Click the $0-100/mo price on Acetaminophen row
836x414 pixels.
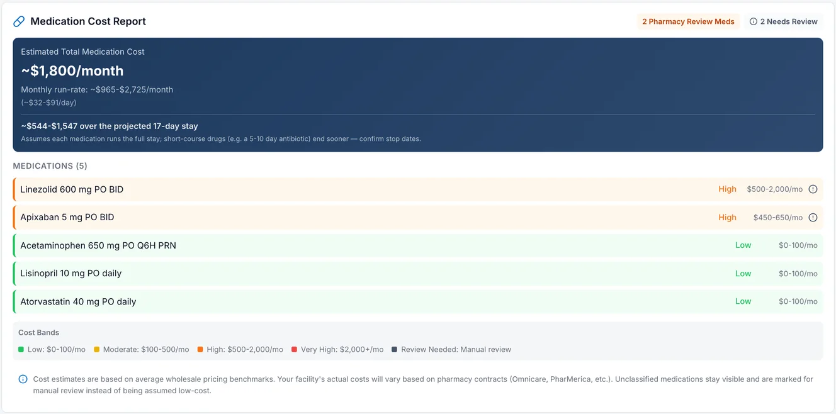[x=798, y=245]
